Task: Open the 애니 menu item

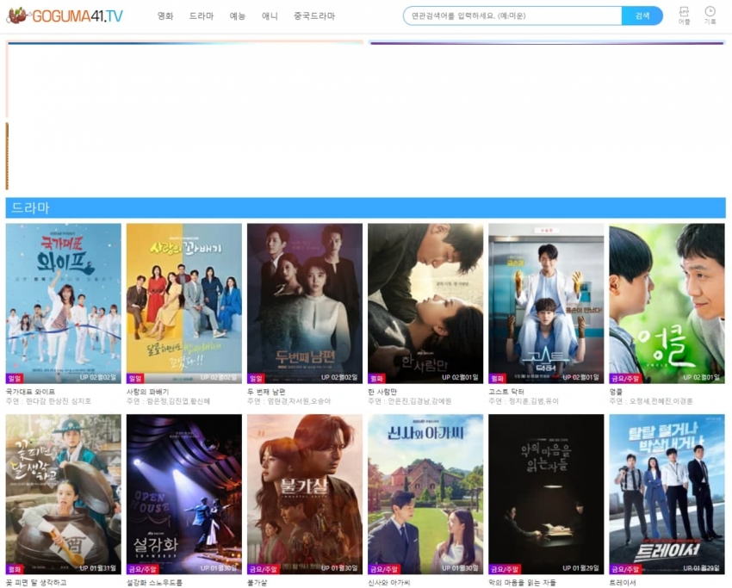Action: point(270,15)
